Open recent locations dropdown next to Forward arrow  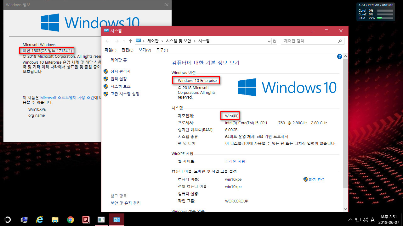click(x=124, y=41)
